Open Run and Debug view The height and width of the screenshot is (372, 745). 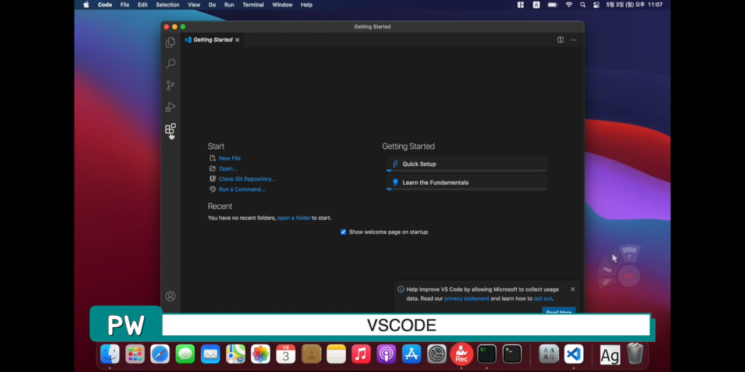click(171, 107)
